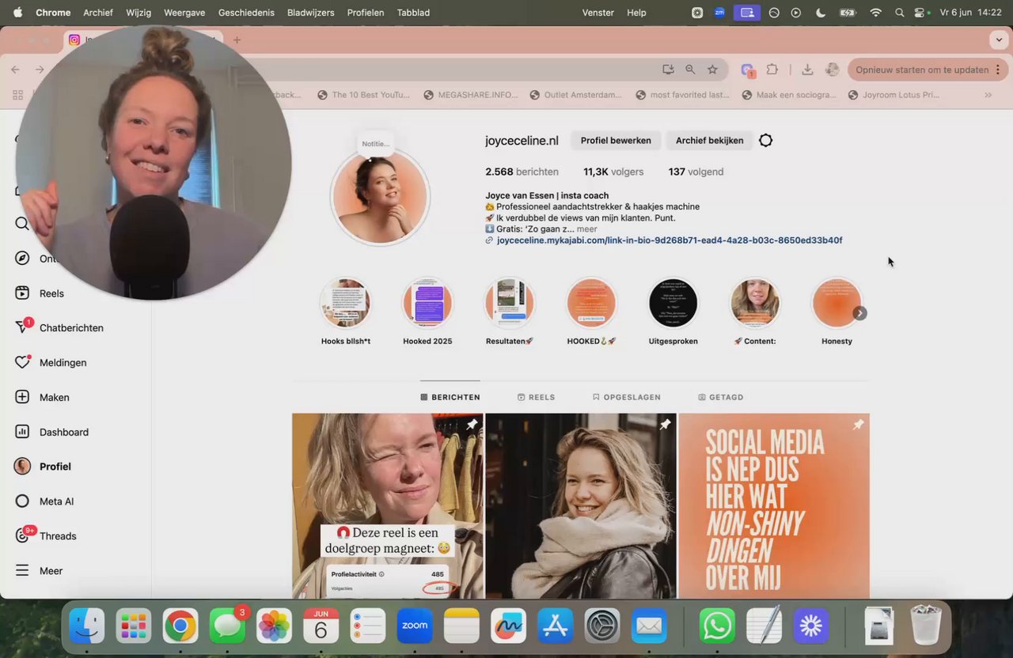This screenshot has width=1013, height=658.
Task: Open Dashboard in sidebar
Action: point(52,432)
